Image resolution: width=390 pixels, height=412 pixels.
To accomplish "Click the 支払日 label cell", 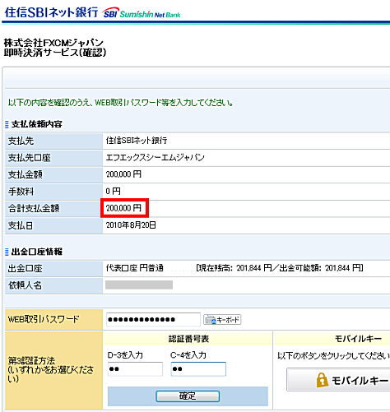I will click(53, 225).
